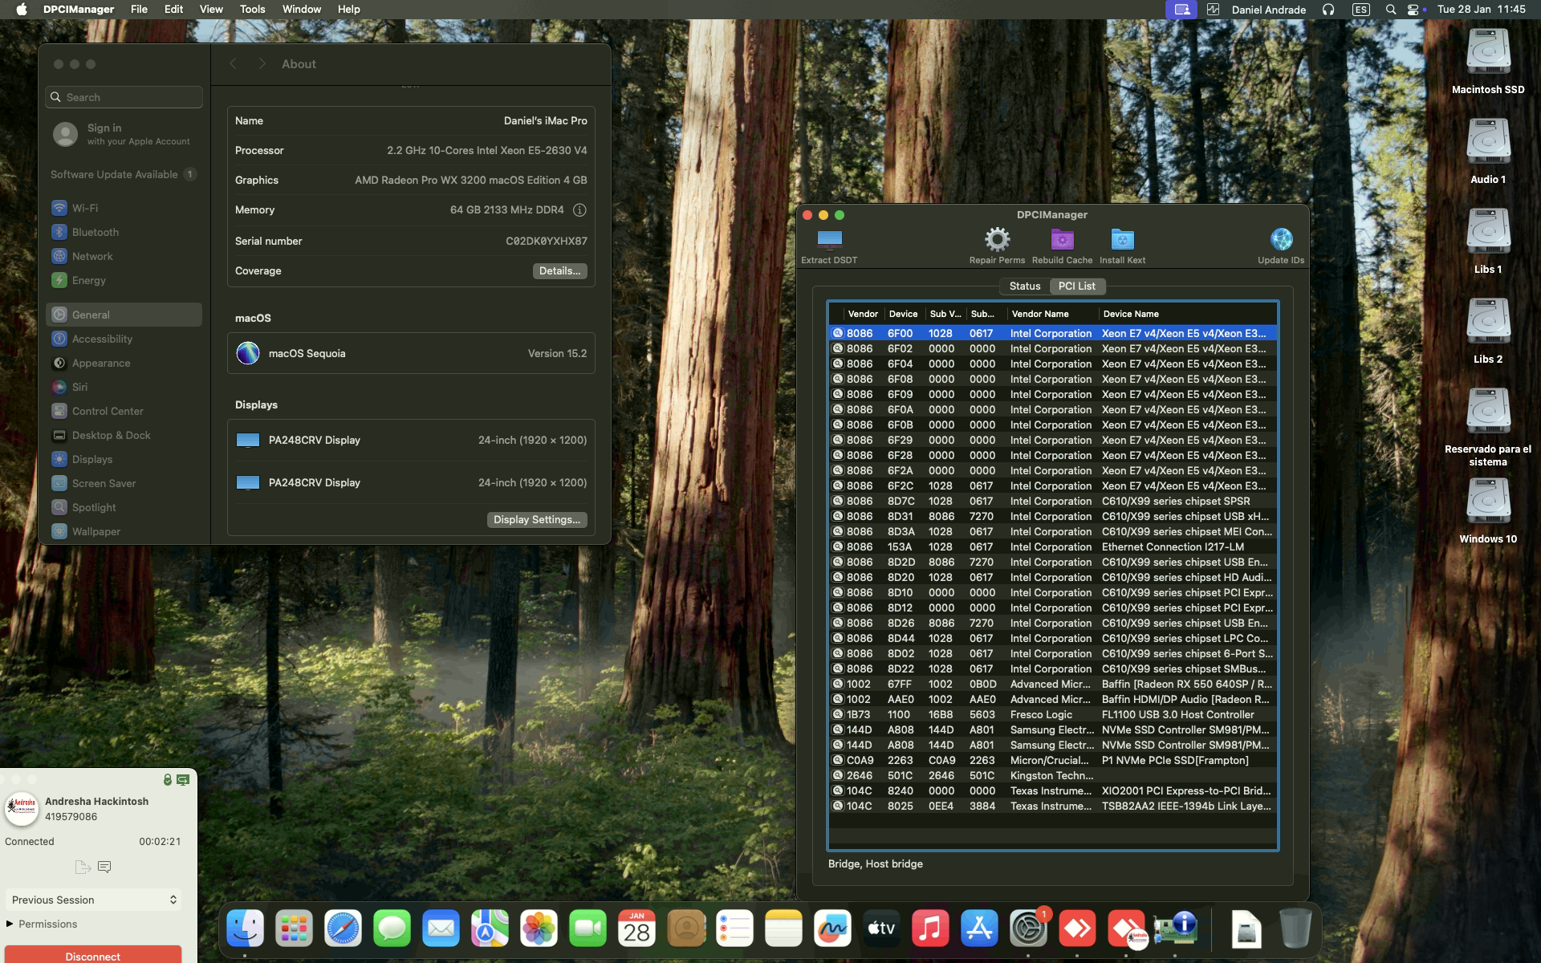Switch to the Status tab
Image resolution: width=1541 pixels, height=963 pixels.
[1024, 286]
